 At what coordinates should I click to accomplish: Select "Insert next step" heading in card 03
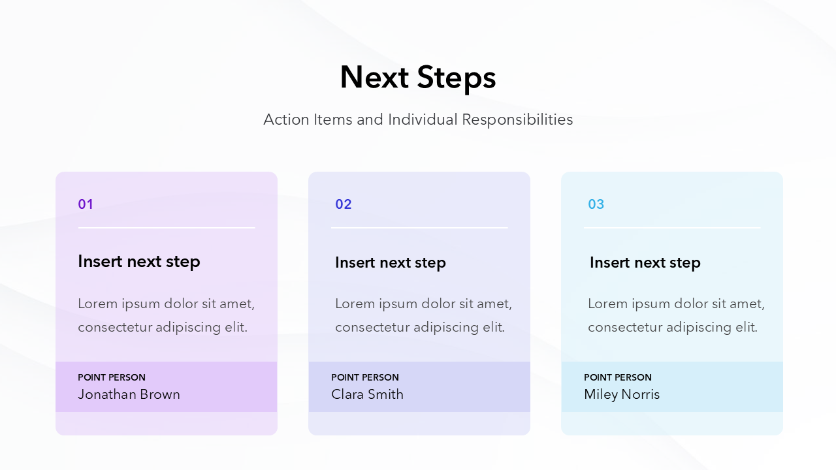645,263
